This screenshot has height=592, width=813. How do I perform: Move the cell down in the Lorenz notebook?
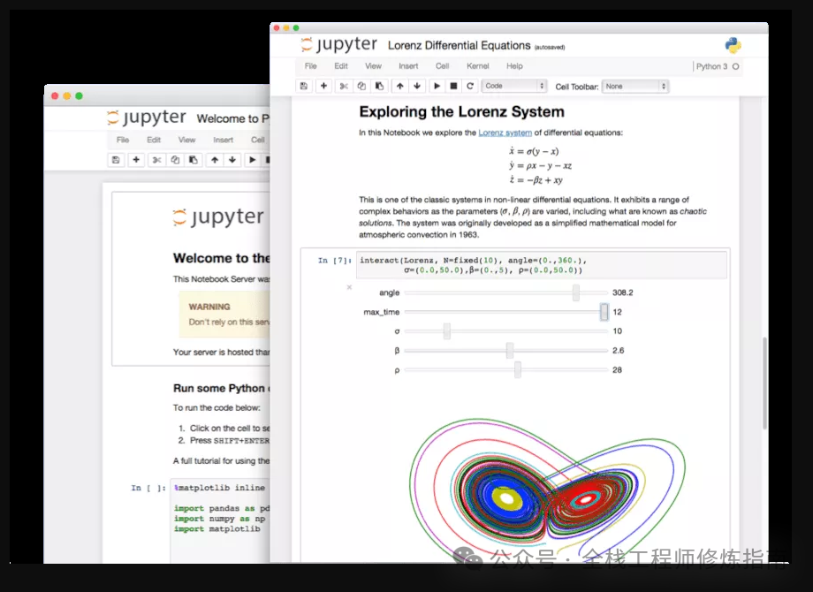tap(417, 86)
